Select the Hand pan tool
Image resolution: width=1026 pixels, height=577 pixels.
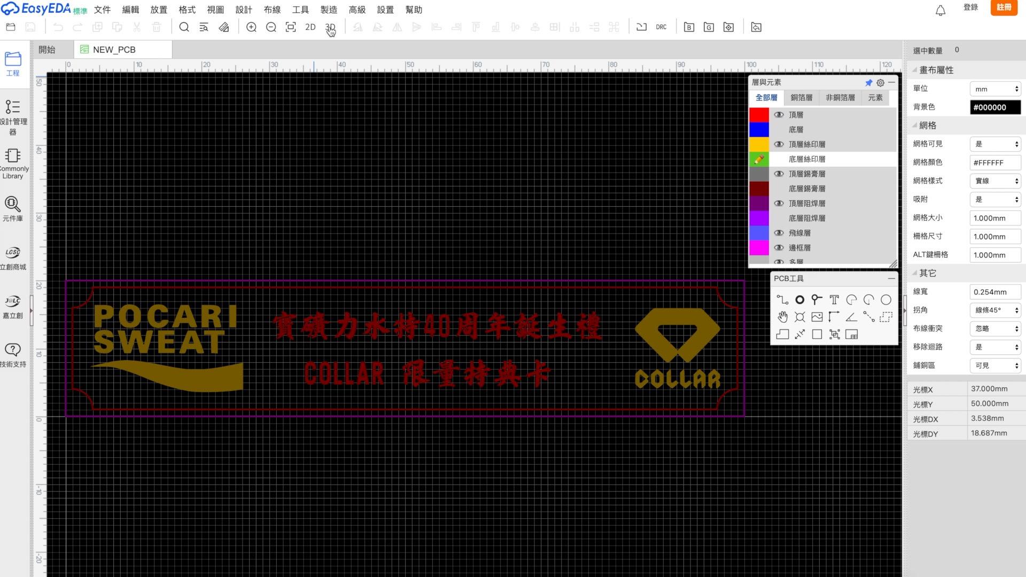[x=783, y=316]
